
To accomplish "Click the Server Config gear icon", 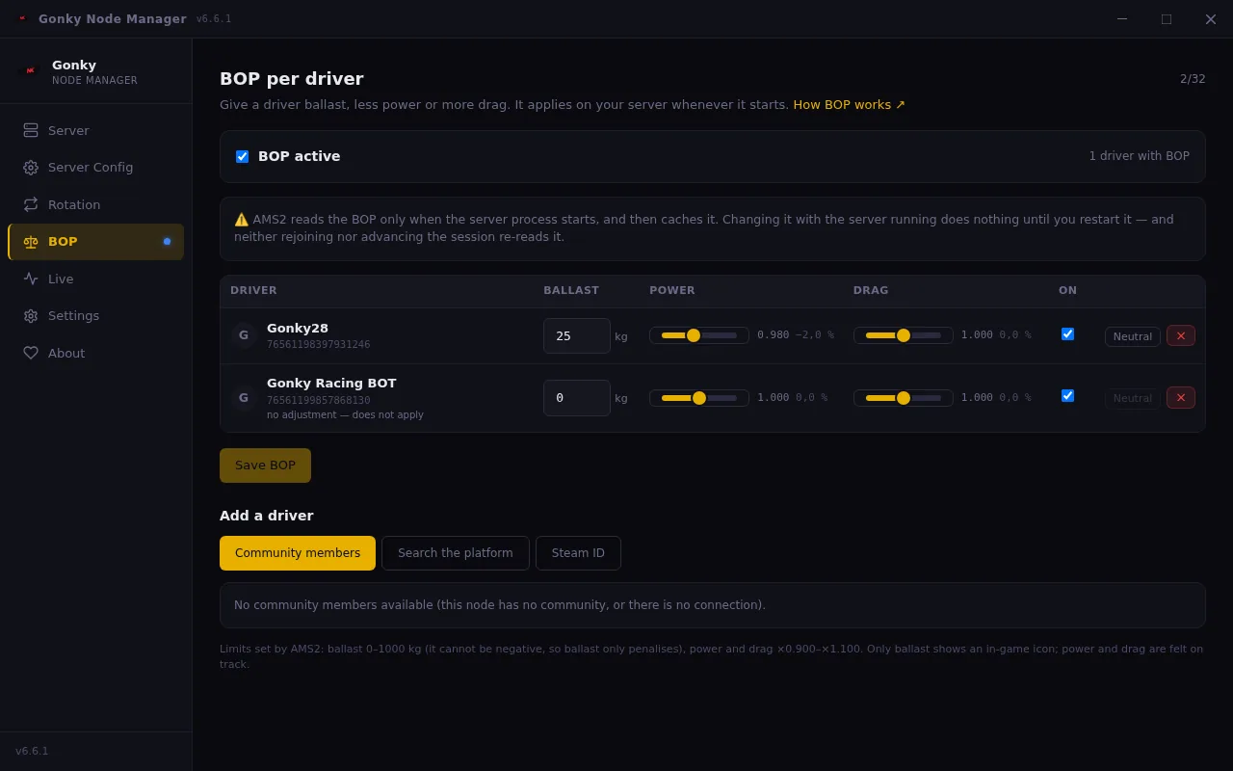I will (31, 168).
